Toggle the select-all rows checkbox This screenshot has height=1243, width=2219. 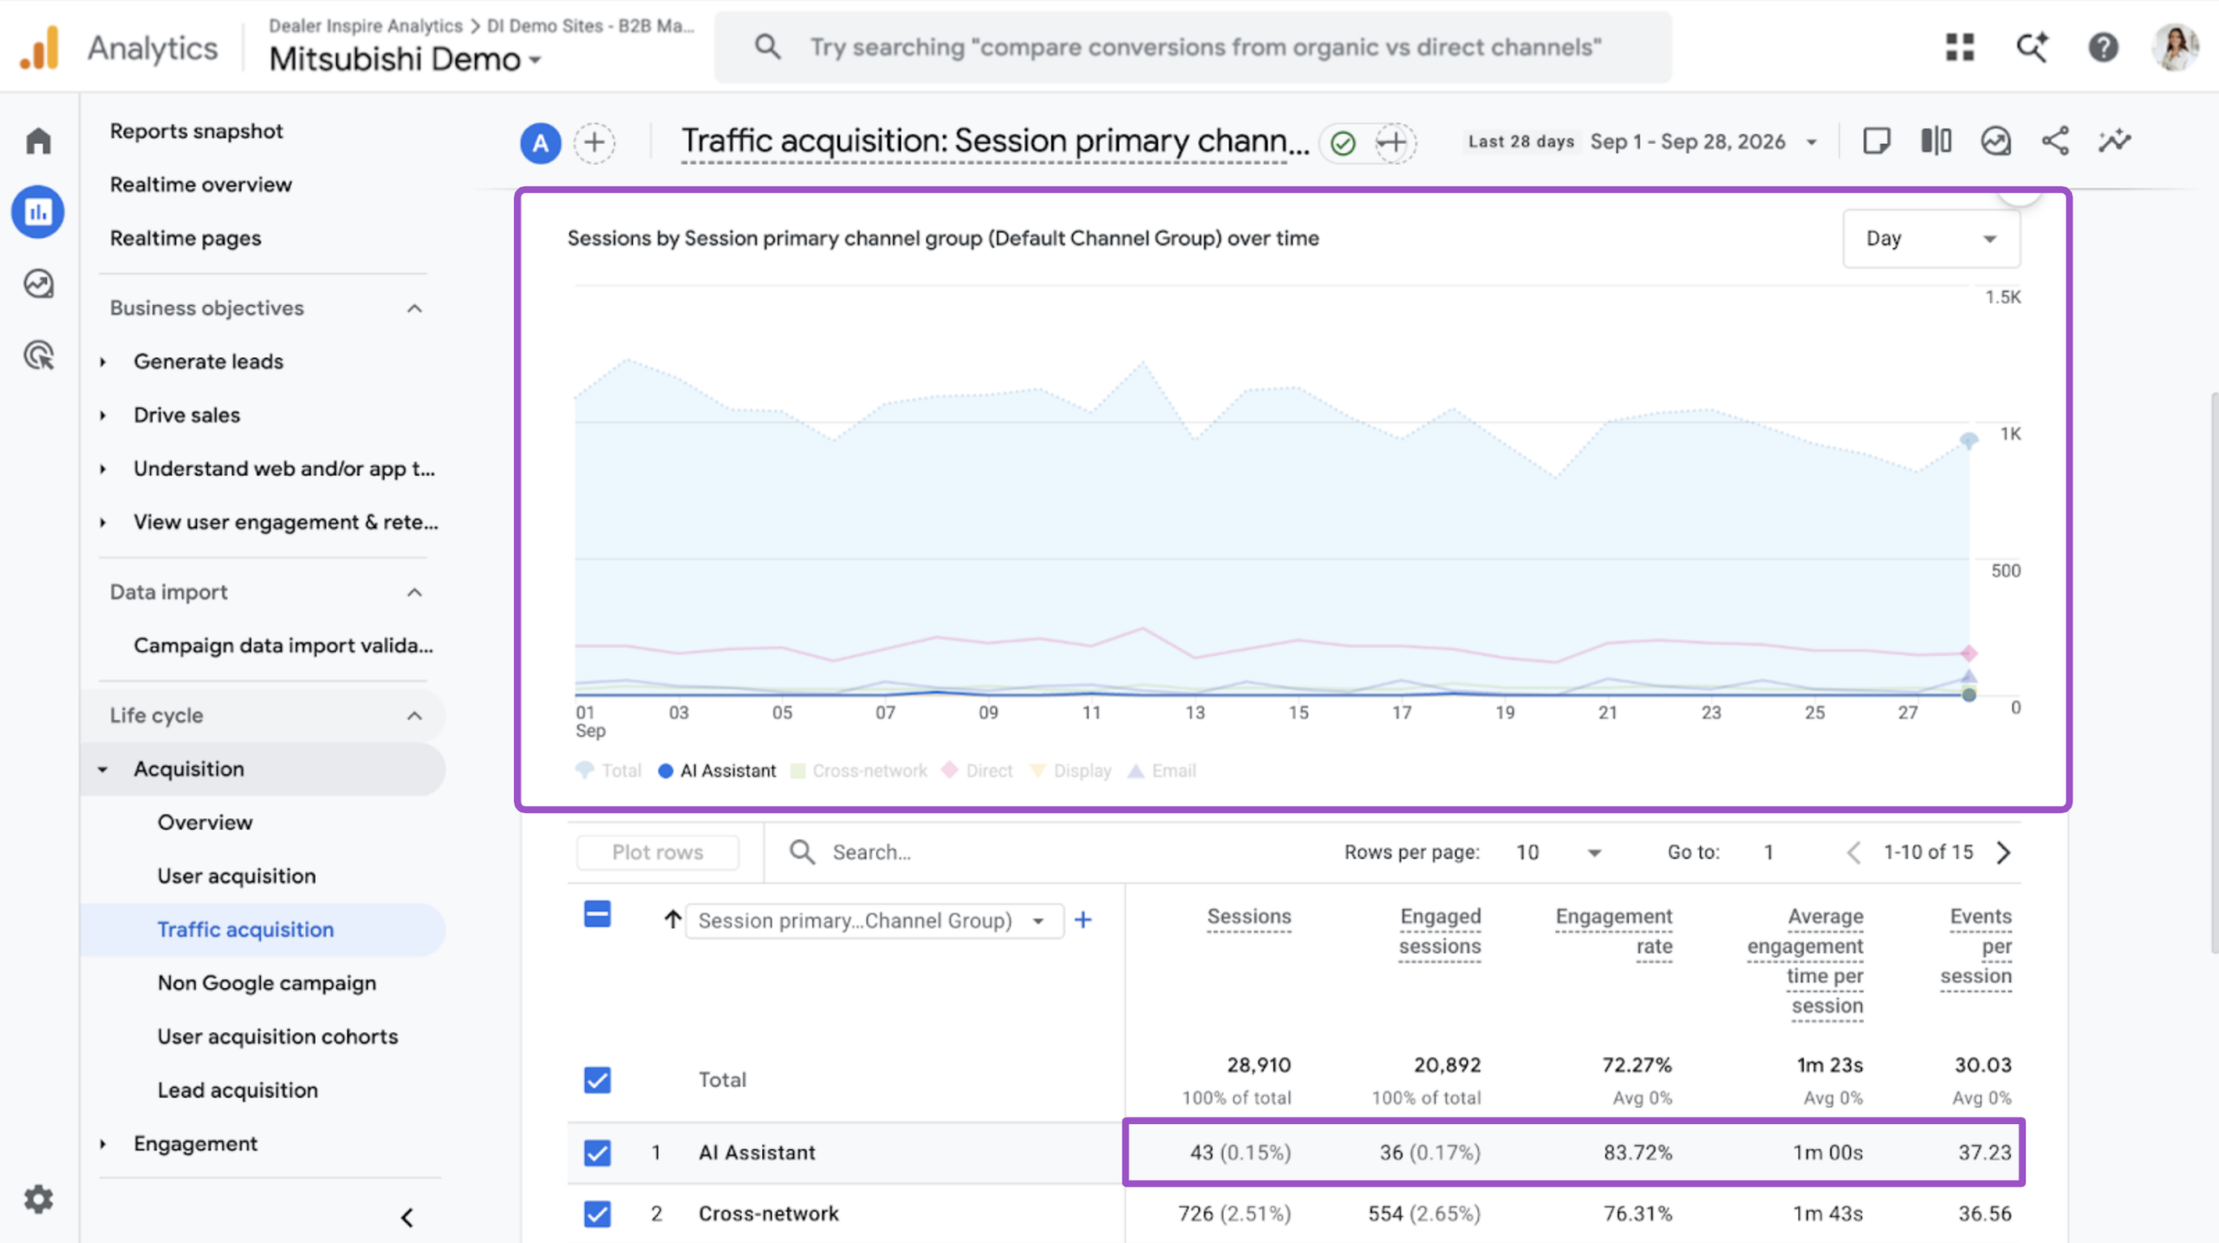pyautogui.click(x=597, y=914)
